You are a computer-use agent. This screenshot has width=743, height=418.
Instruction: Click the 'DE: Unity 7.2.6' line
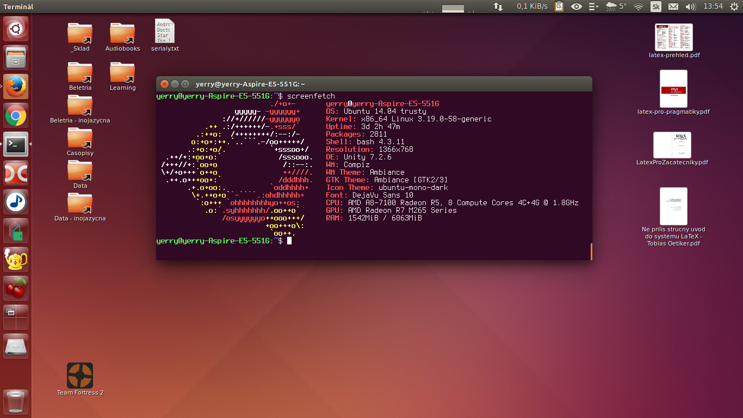(x=358, y=157)
